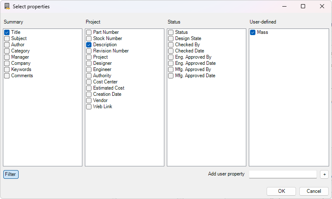Image resolution: width=332 pixels, height=199 pixels.
Task: Check the Author summary property
Action: pos(7,45)
